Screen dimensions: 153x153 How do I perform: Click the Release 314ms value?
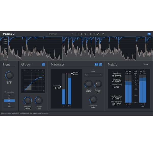[x=98, y=92]
